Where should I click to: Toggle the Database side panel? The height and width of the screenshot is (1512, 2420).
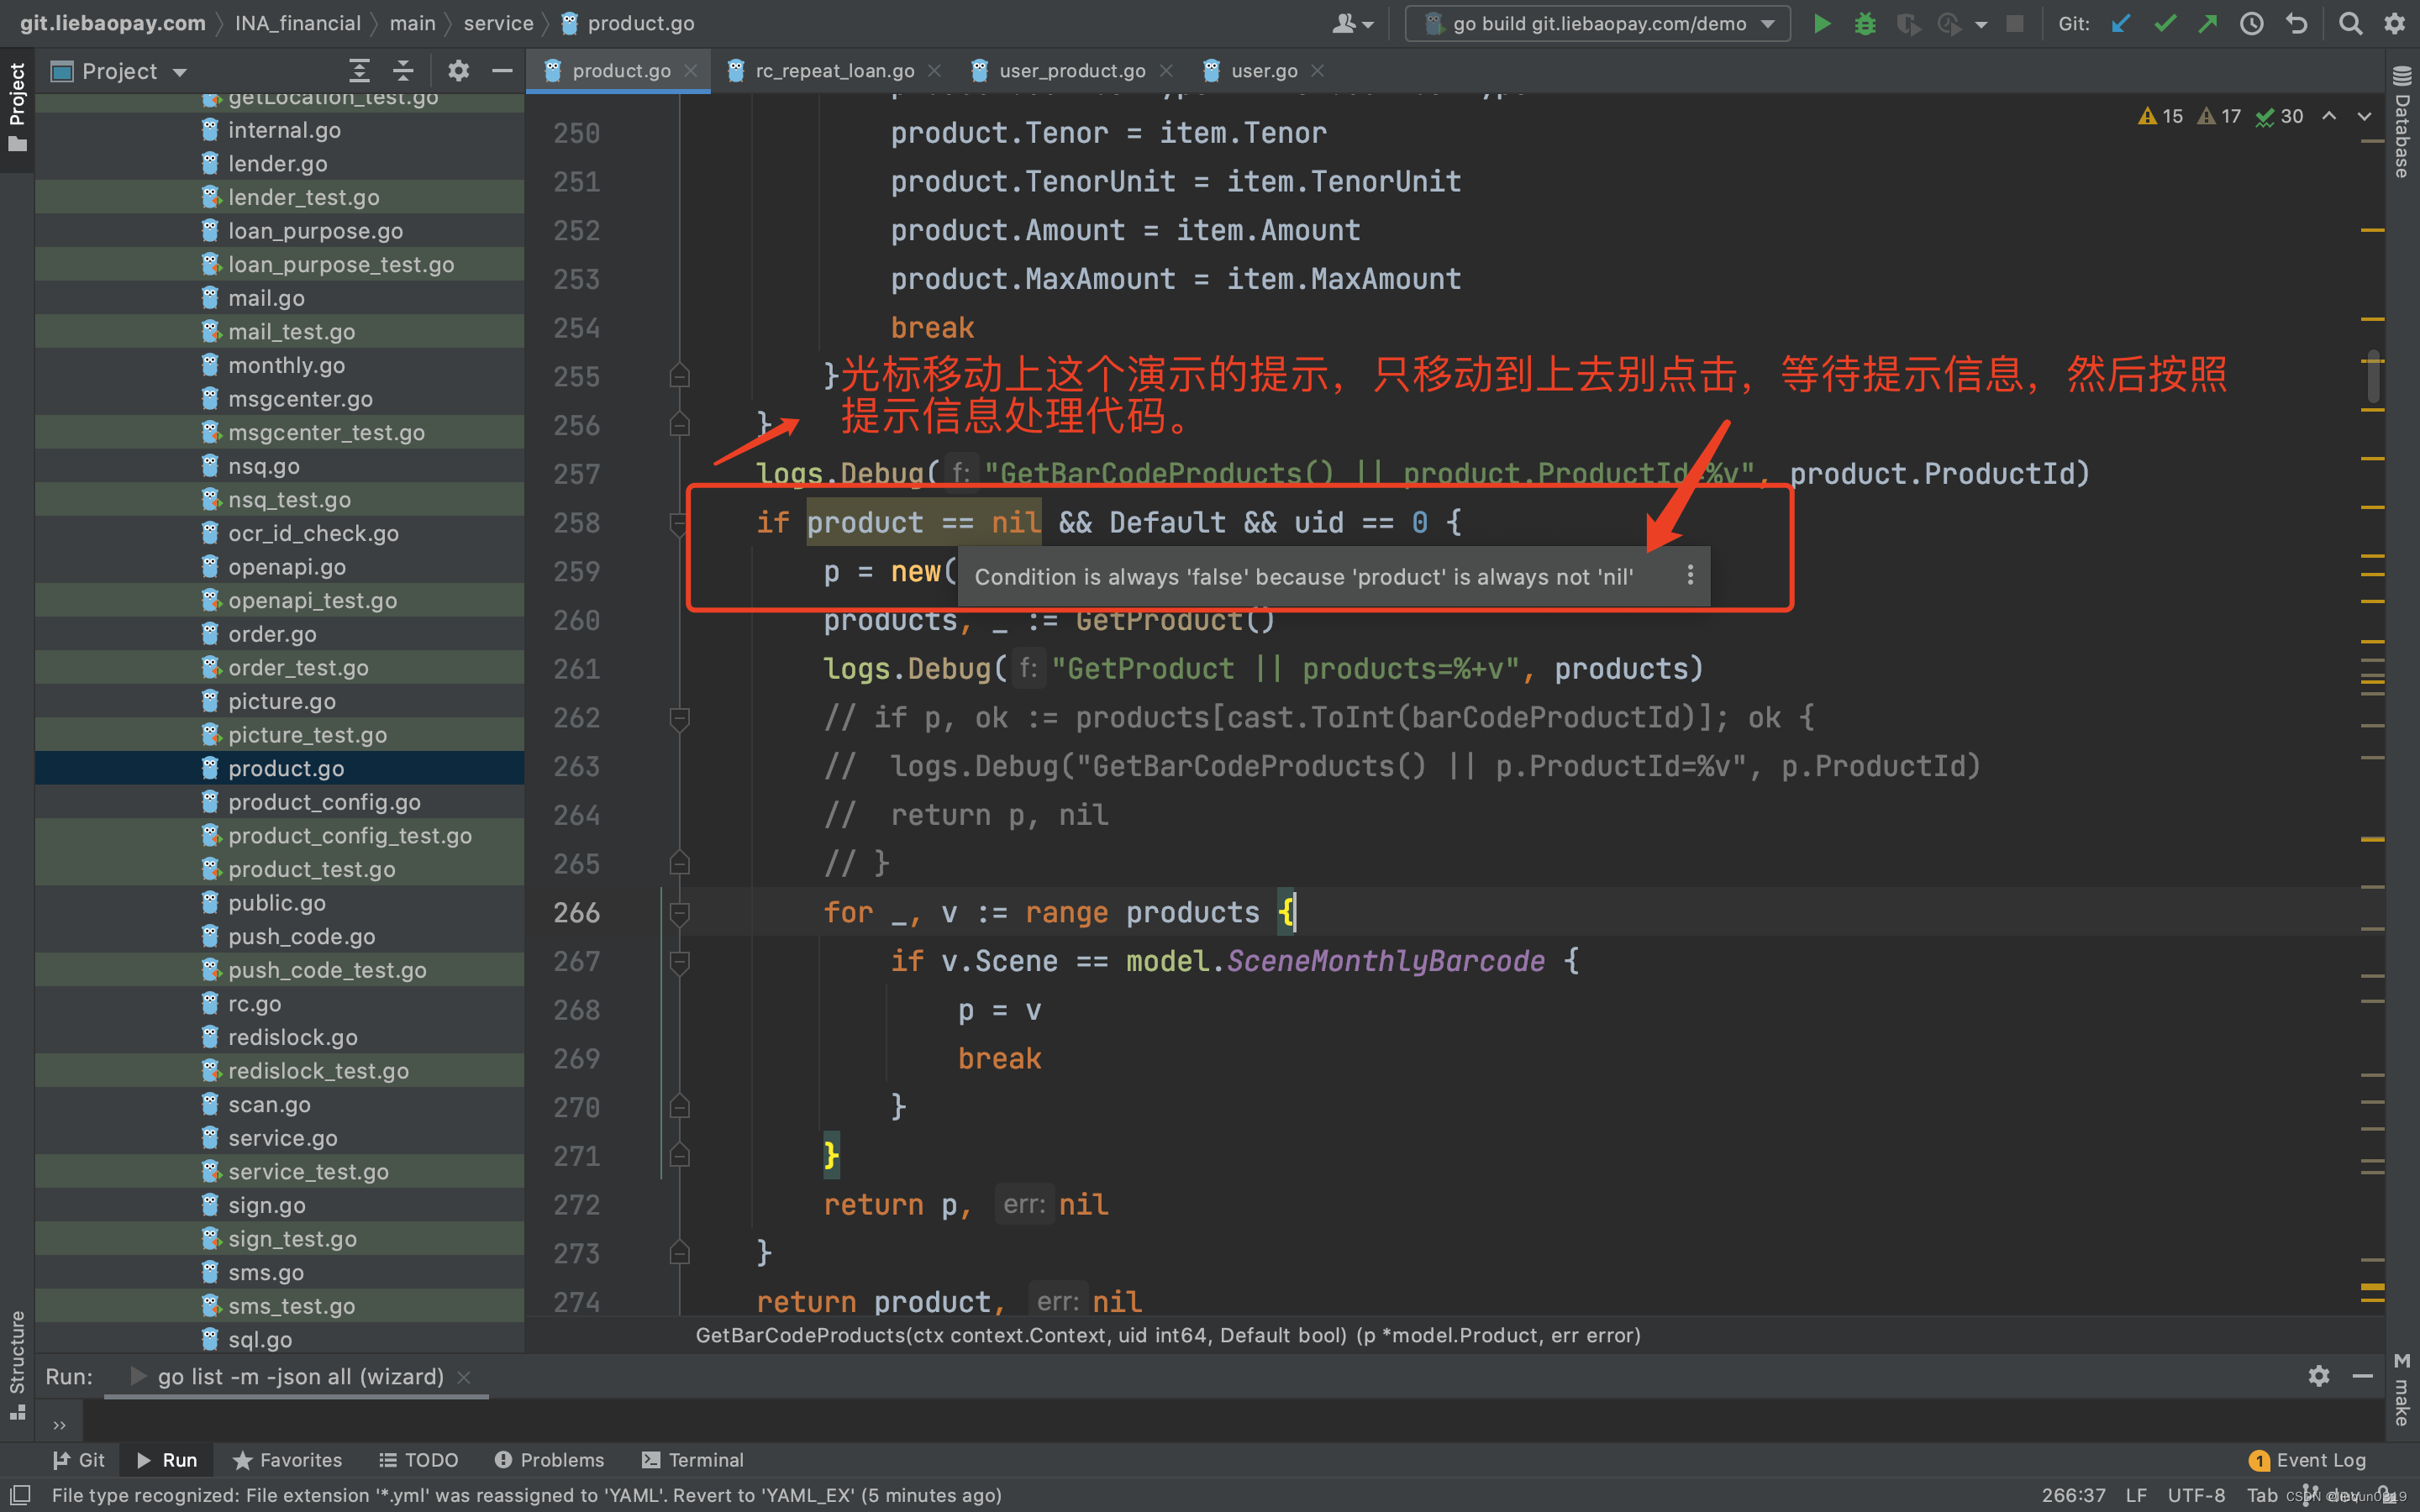(2402, 121)
